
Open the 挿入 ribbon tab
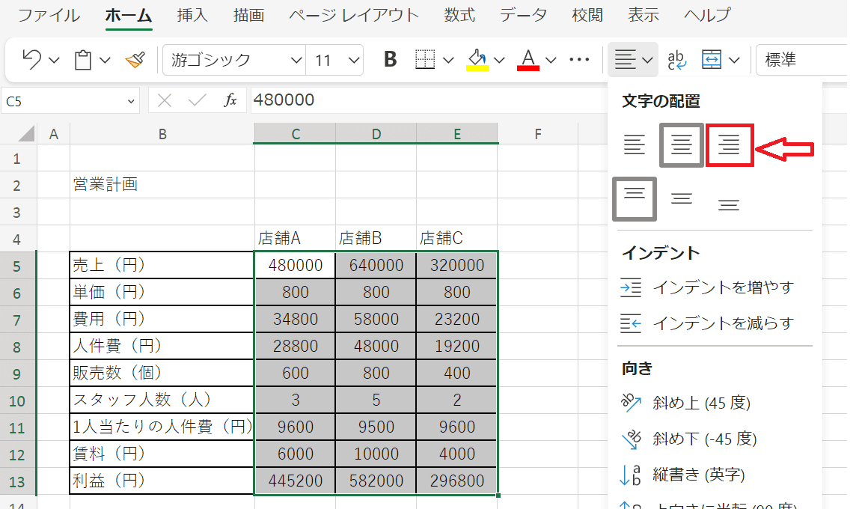pyautogui.click(x=192, y=14)
